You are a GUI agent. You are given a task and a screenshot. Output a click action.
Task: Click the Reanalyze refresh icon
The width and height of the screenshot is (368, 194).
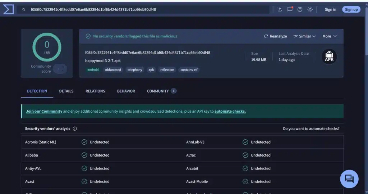point(266,36)
